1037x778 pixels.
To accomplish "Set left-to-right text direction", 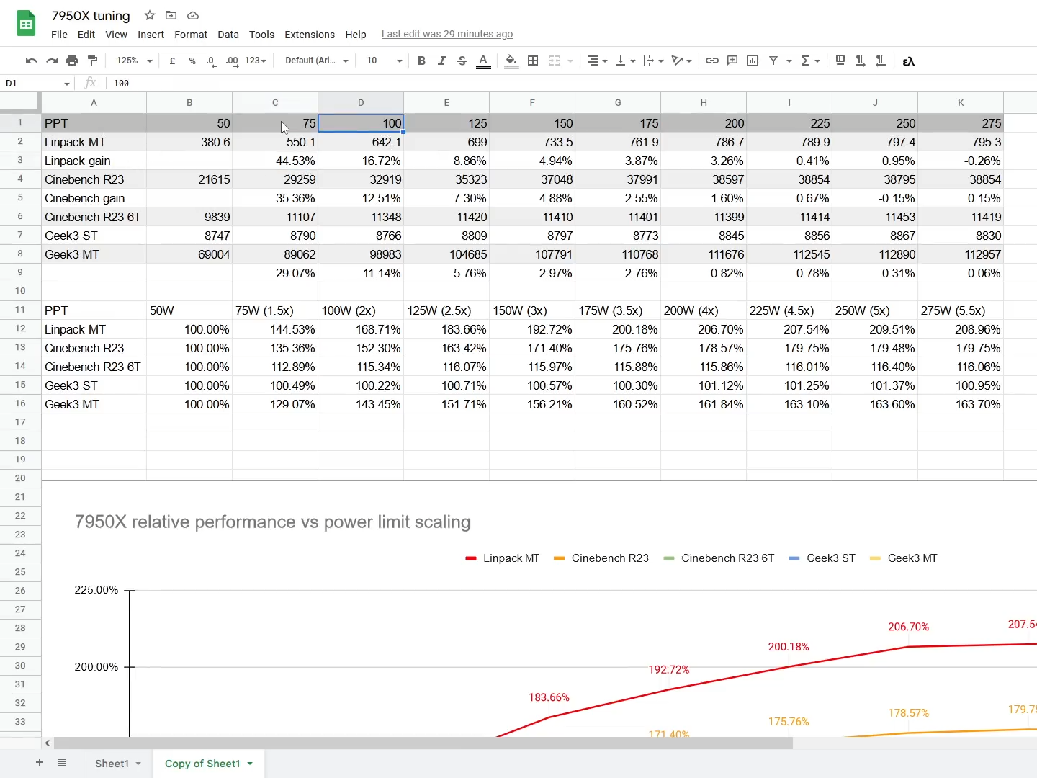I will (860, 61).
